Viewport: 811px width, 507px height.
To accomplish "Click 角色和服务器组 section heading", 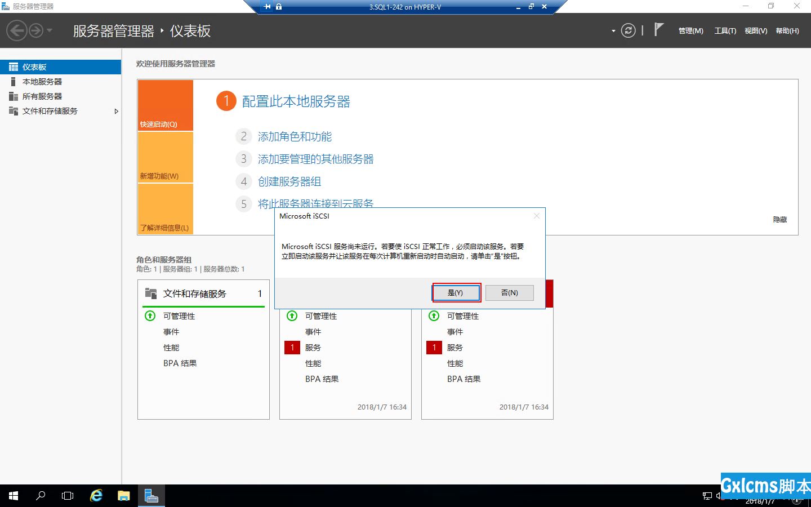I will [x=164, y=260].
